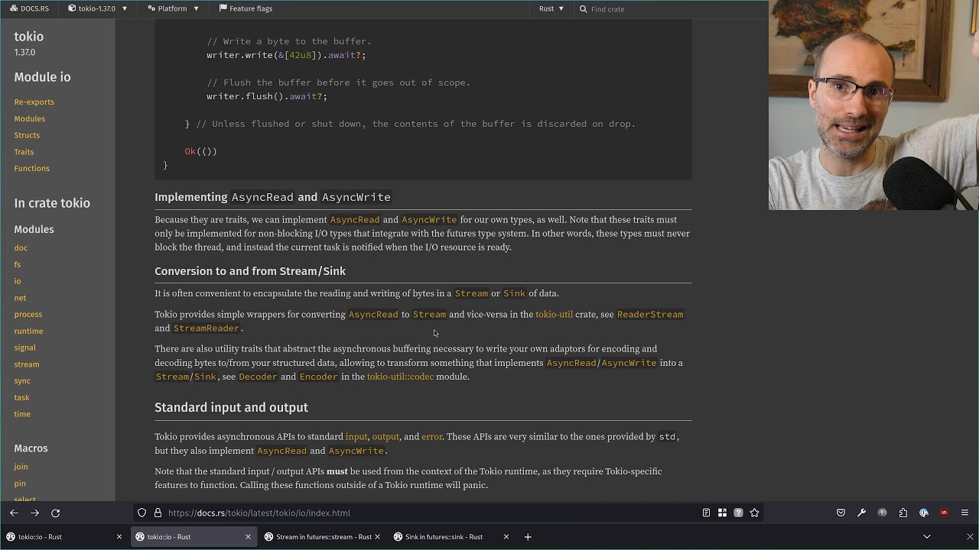The image size is (979, 550).
Task: Close the active tokio::io tab
Action: point(248,536)
